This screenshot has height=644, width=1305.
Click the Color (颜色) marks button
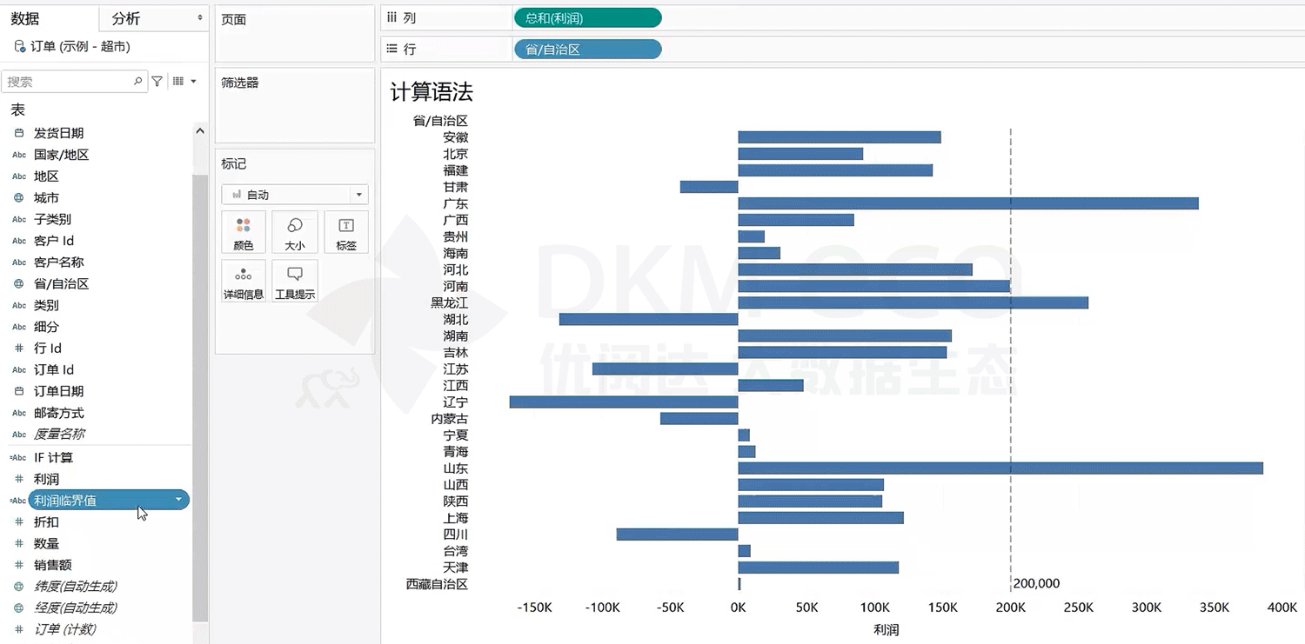point(244,232)
